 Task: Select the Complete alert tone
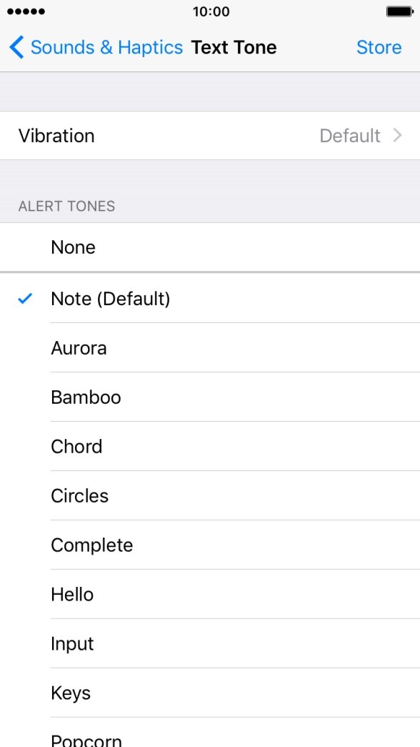click(92, 545)
